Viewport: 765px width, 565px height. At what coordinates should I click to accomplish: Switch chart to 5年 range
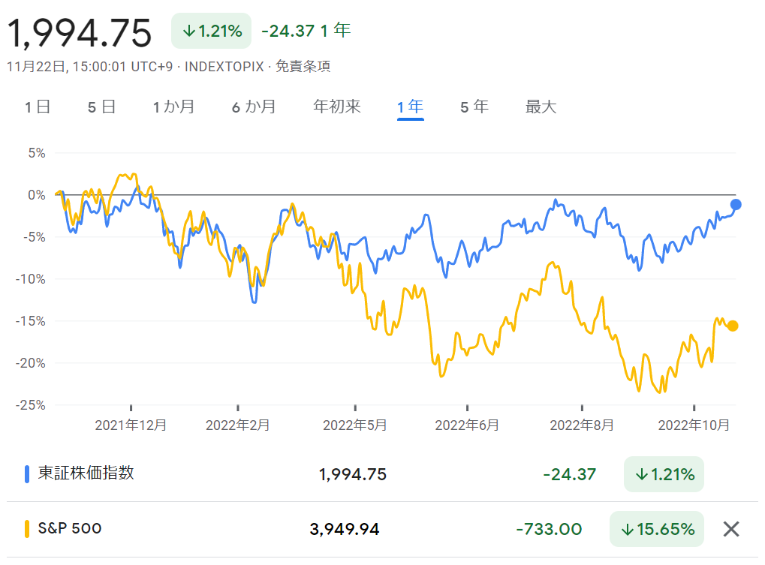474,107
